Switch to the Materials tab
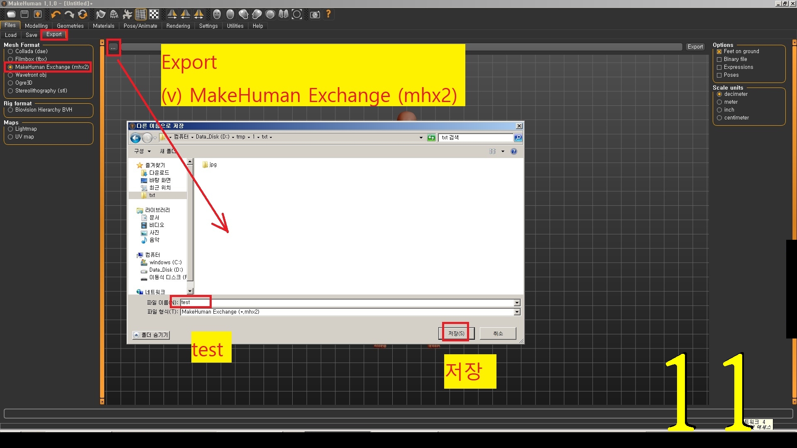This screenshot has width=797, height=448. pyautogui.click(x=103, y=26)
